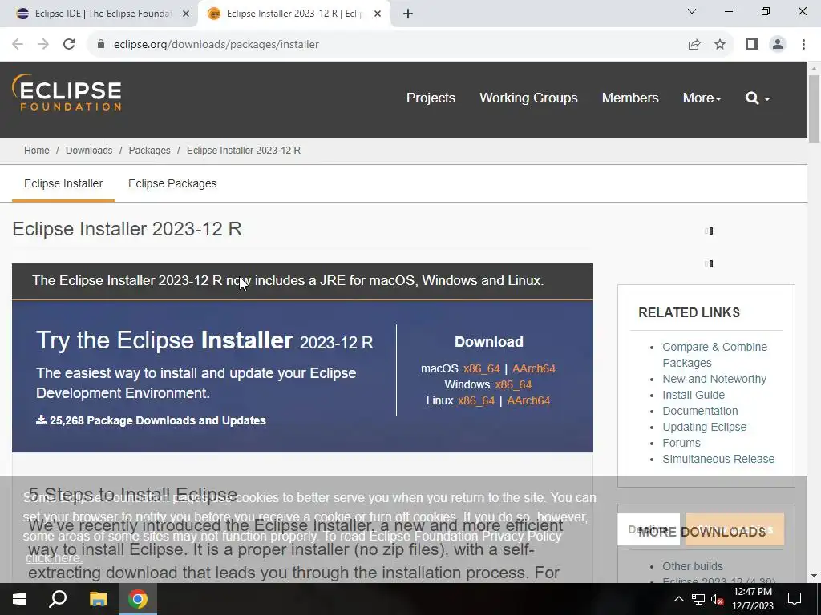Open Windows taskbar search
Screen dimensions: 821x615
tap(58, 599)
